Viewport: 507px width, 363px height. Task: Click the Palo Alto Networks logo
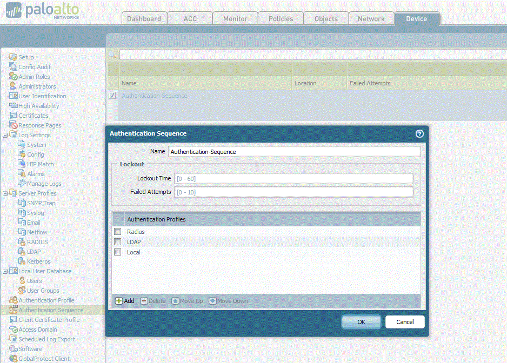point(42,10)
